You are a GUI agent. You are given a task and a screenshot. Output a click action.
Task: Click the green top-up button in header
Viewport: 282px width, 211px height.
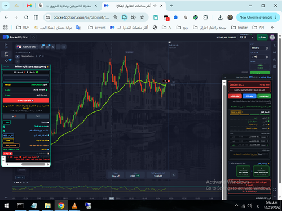[x=262, y=37]
